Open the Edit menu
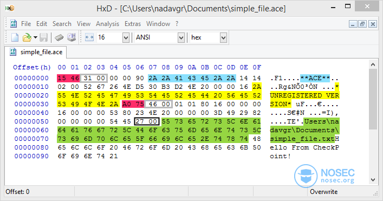This screenshot has width=383, height=201. click(42, 24)
